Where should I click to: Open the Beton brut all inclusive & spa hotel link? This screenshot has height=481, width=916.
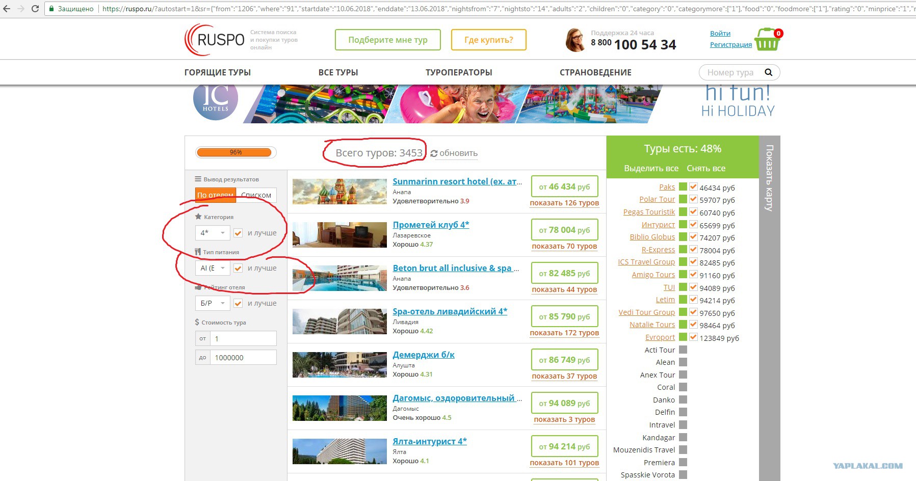(456, 268)
